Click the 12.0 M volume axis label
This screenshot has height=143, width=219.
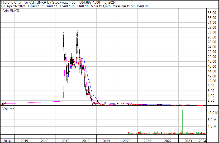213,113
